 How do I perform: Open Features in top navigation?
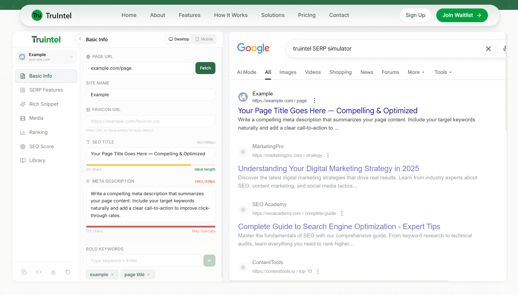189,15
